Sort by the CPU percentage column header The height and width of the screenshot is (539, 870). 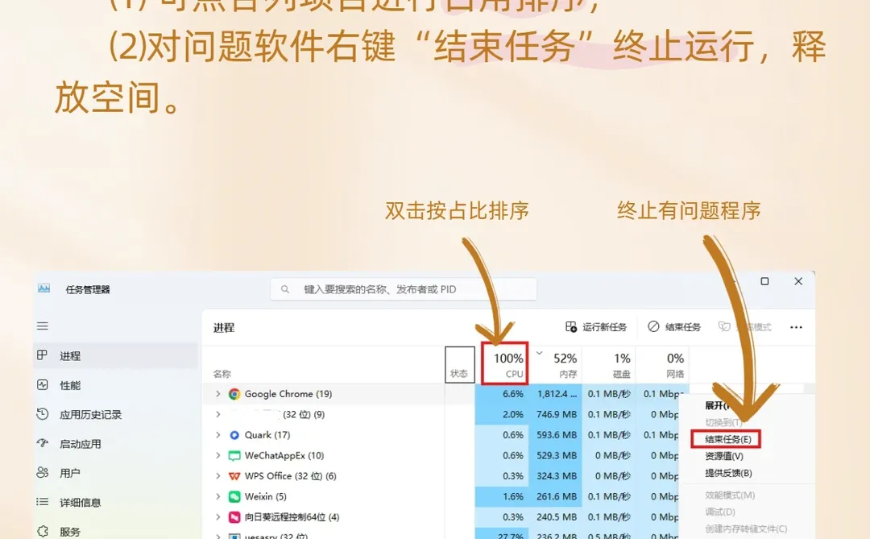point(508,363)
